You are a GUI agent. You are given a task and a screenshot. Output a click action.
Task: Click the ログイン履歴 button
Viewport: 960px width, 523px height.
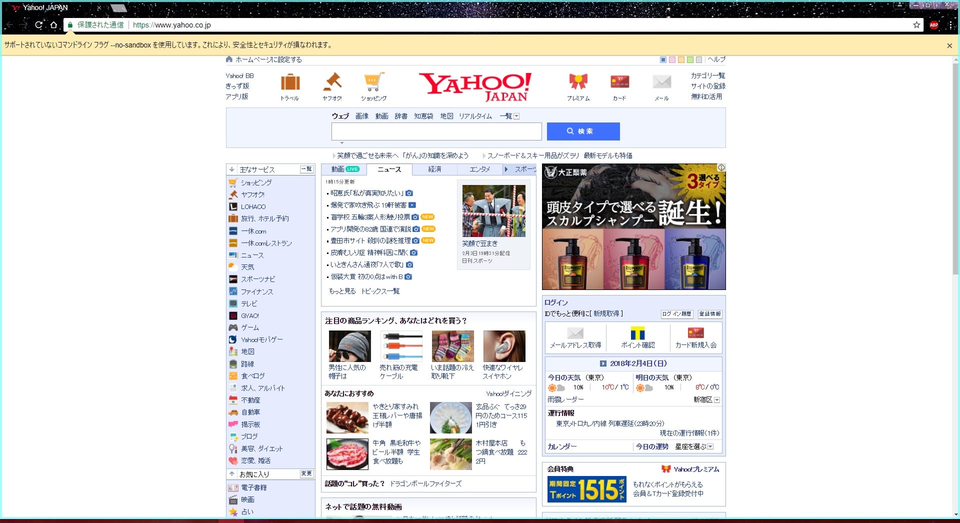point(677,314)
